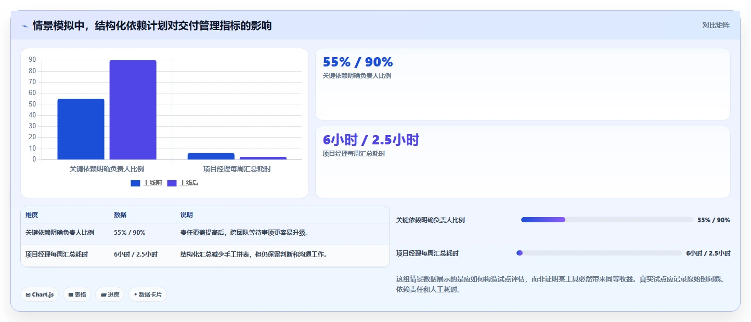Click the 上线后 bar for 项目经理每周汇总耗时
Screen dimensions: 751x322
pyautogui.click(x=263, y=158)
